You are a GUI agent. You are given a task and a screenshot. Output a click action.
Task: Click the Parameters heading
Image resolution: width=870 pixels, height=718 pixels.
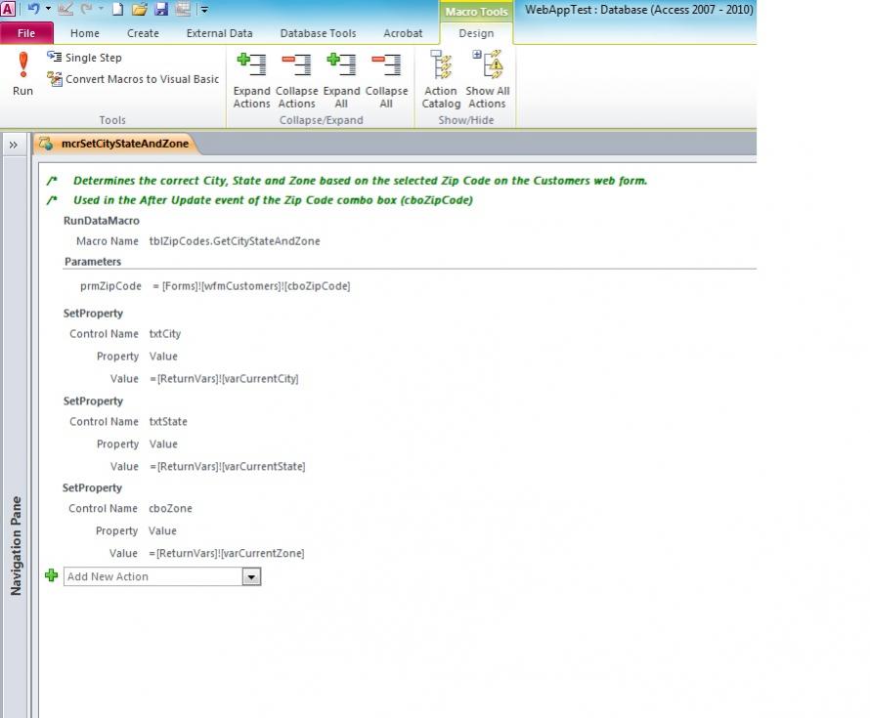(x=93, y=262)
